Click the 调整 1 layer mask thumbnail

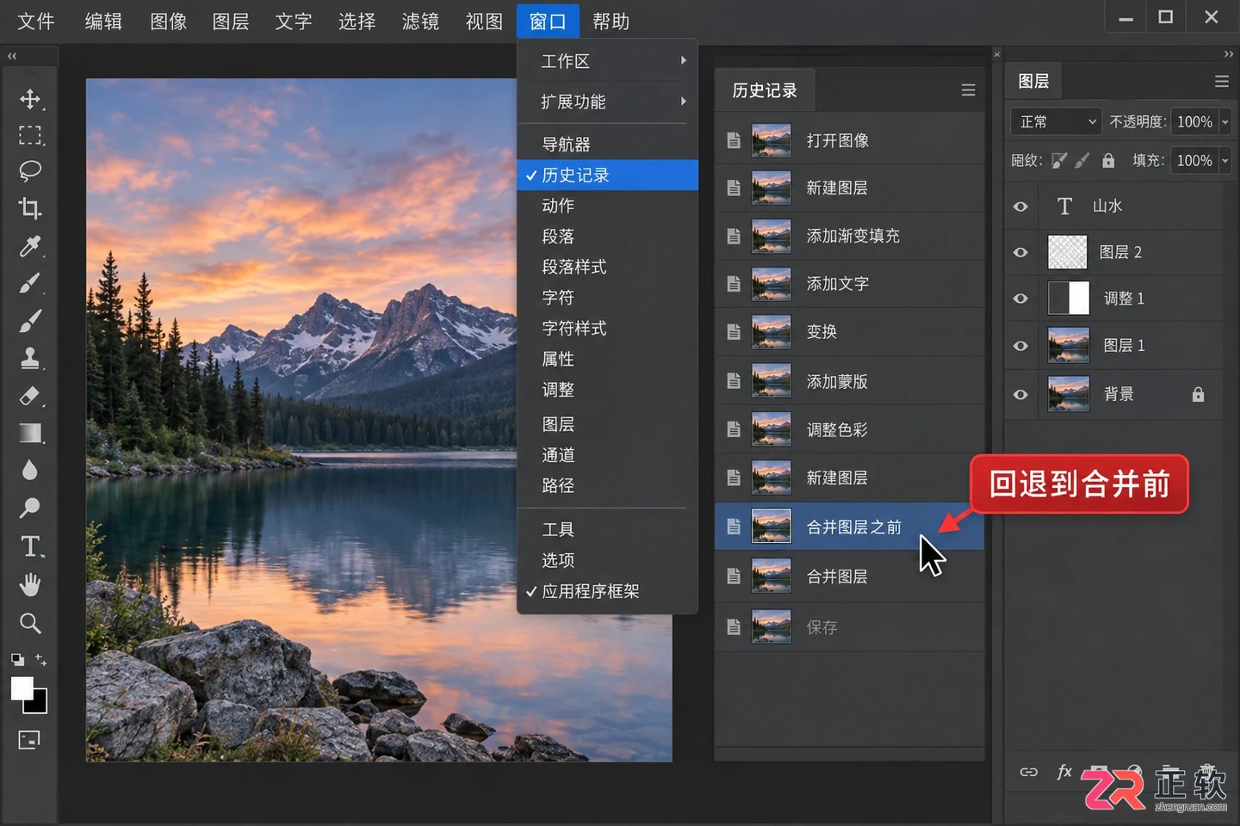coord(1069,299)
